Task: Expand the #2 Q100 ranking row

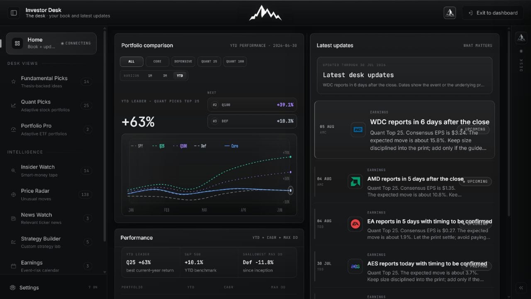Action: pyautogui.click(x=252, y=105)
